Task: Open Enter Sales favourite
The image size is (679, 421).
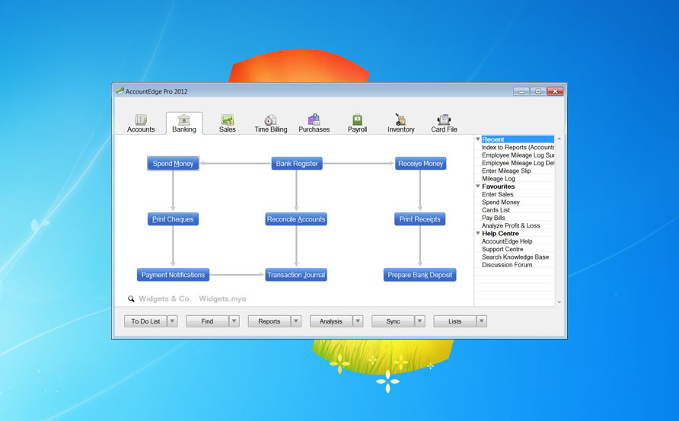Action: tap(498, 194)
